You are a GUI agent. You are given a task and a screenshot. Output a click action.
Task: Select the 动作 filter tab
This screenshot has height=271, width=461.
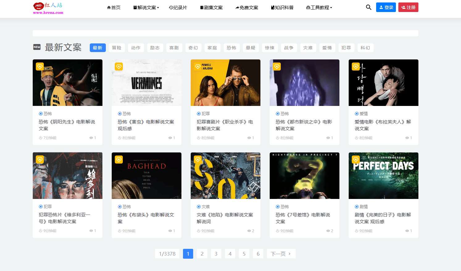point(136,48)
